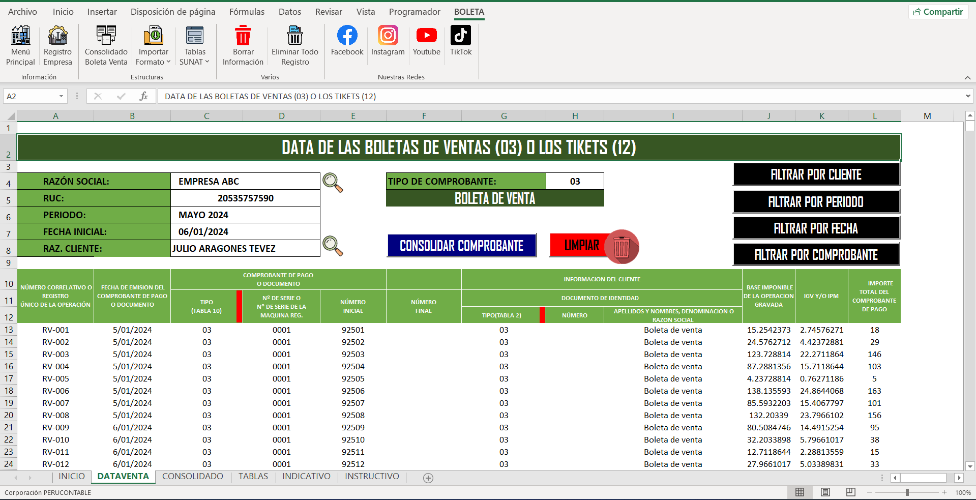
Task: Adjust the zoom slider in status bar
Action: pos(907,492)
